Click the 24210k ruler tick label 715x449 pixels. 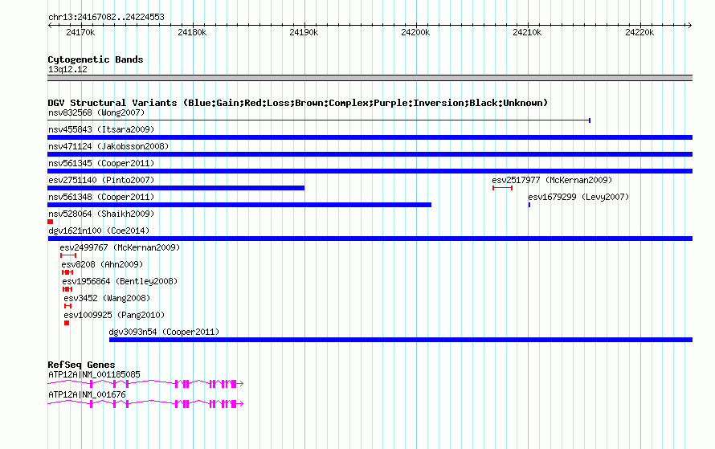527,32
